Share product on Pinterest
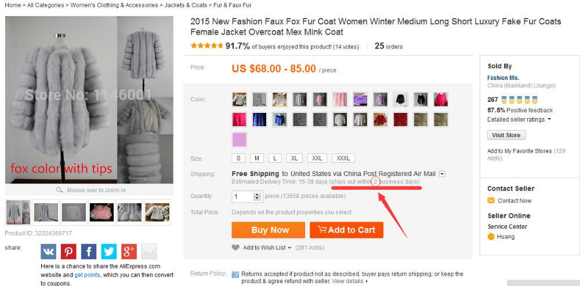 [x=68, y=251]
